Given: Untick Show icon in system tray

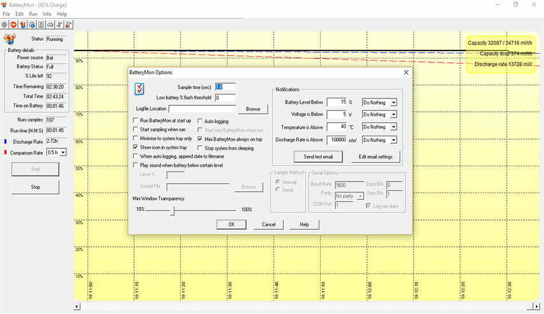Looking at the screenshot, I should [135, 147].
